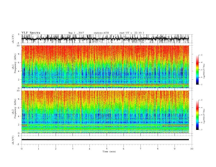Screen dimensions: 216x167
Task: Click tick label "7" on the Time axis
Action: pyautogui.click(x=140, y=149)
